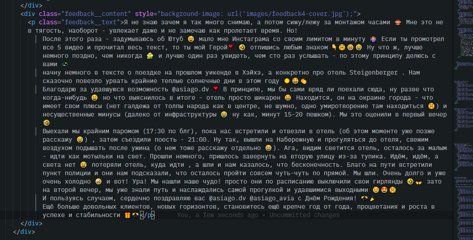Click the pointing hand emoji after "любым знаком"
473x240 pixels.
point(334,48)
